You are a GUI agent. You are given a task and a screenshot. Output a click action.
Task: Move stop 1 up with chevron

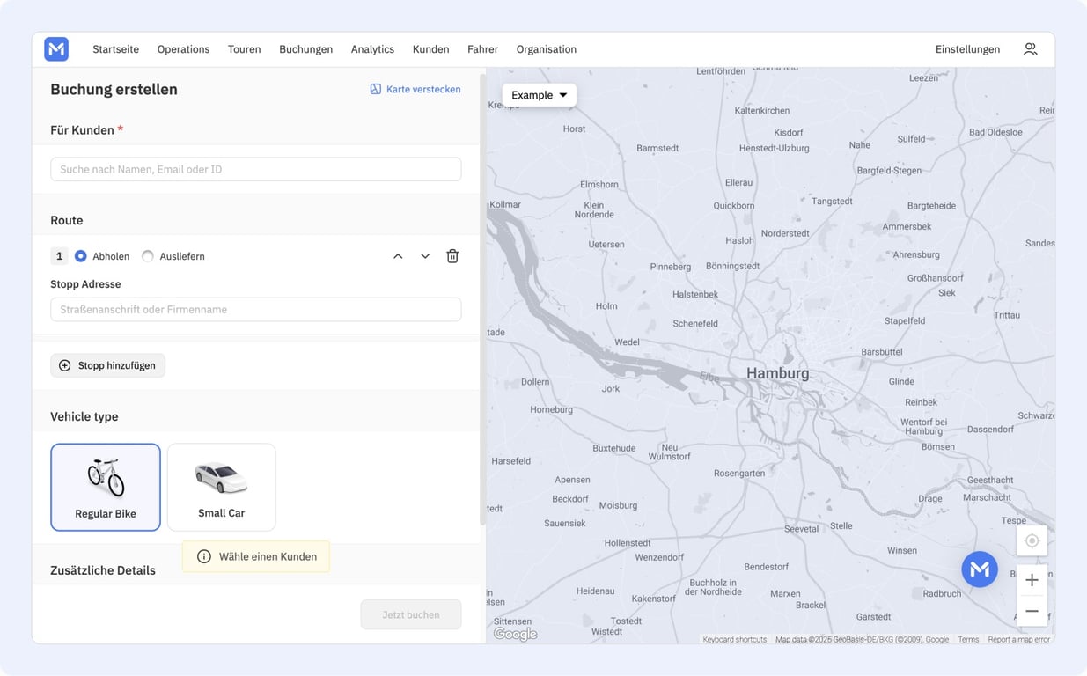(398, 256)
